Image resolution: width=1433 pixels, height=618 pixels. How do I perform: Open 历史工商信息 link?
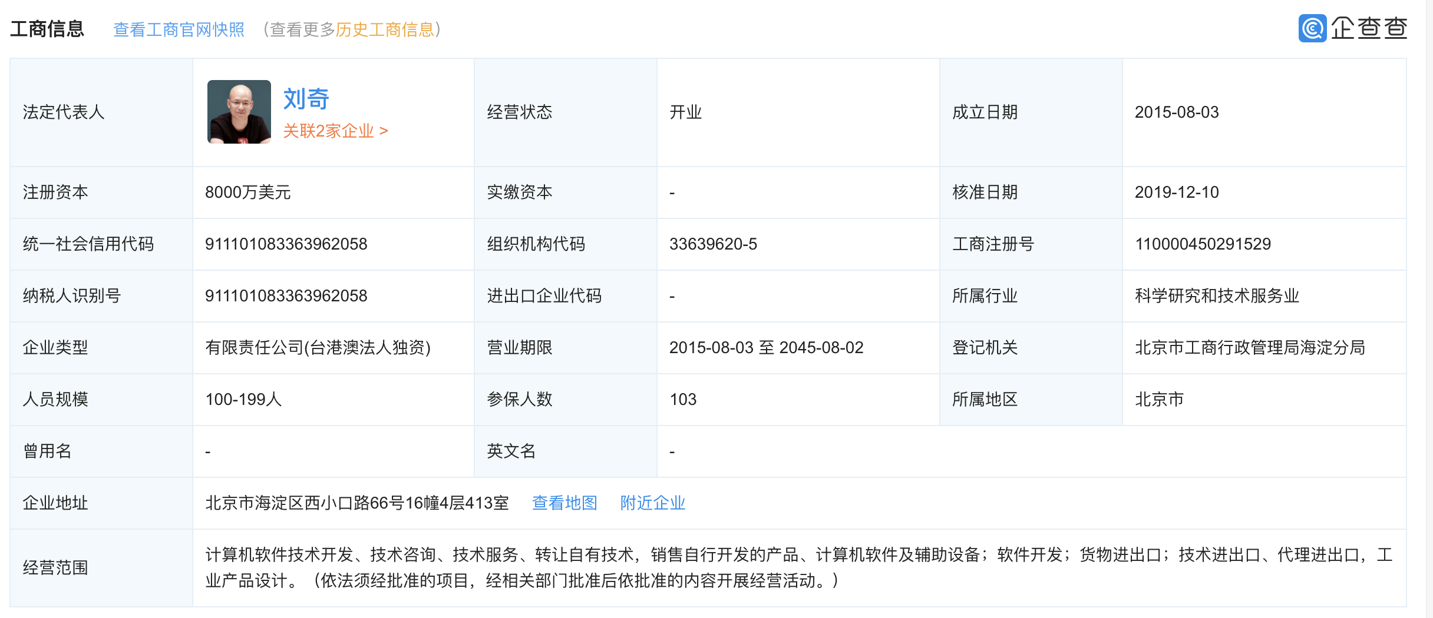point(385,29)
